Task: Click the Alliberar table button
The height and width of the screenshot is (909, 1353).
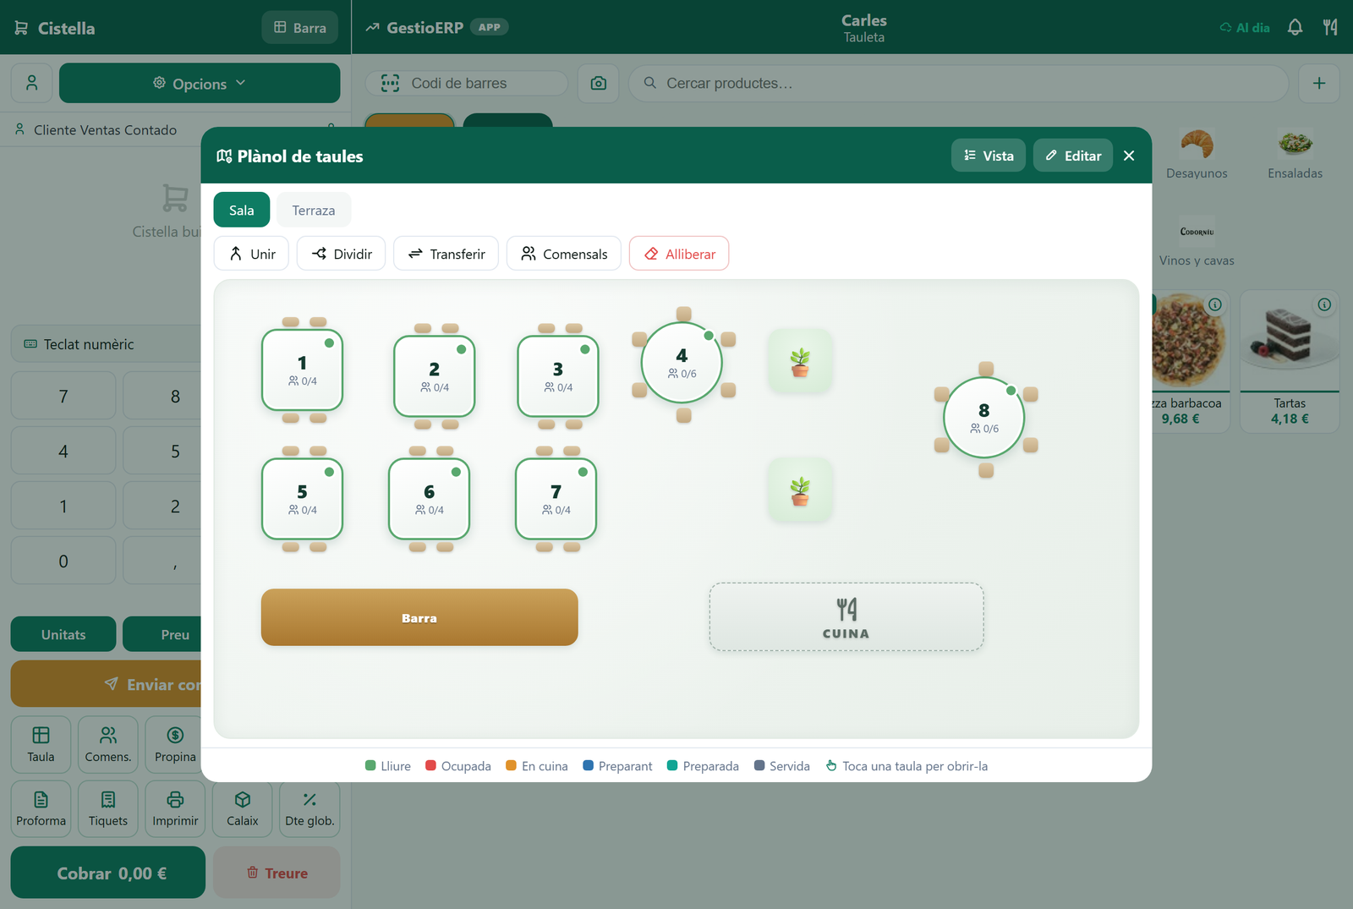Action: [679, 254]
